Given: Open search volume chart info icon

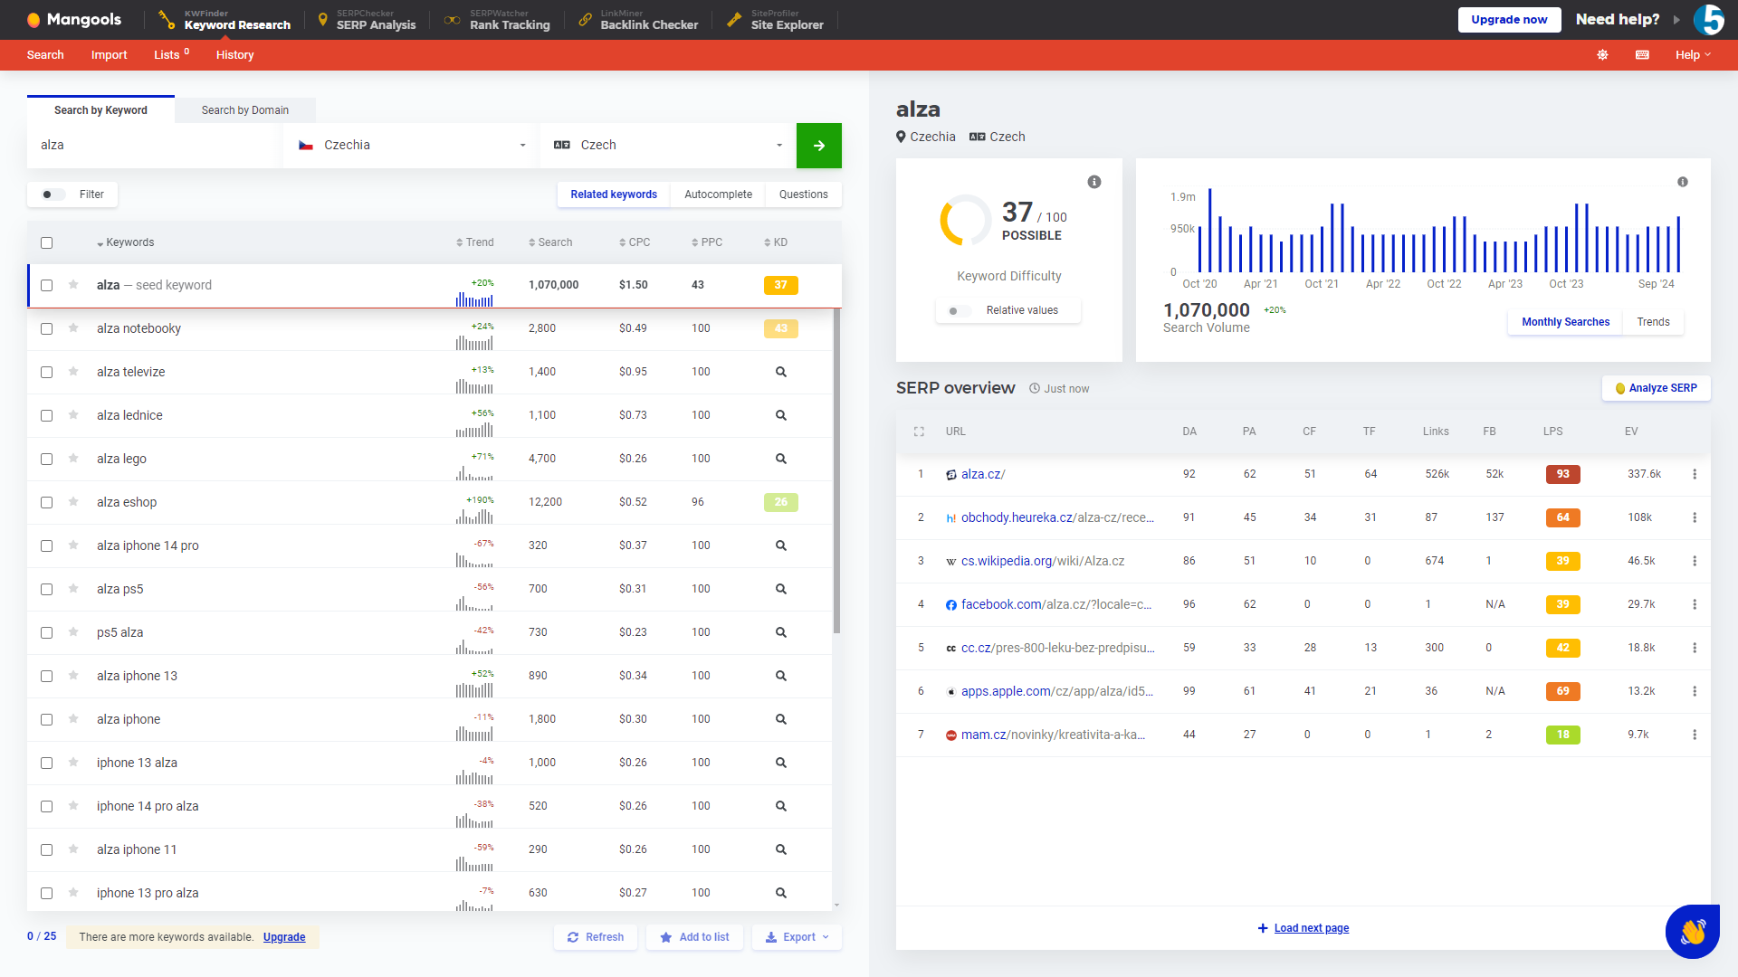Looking at the screenshot, I should coord(1683,182).
